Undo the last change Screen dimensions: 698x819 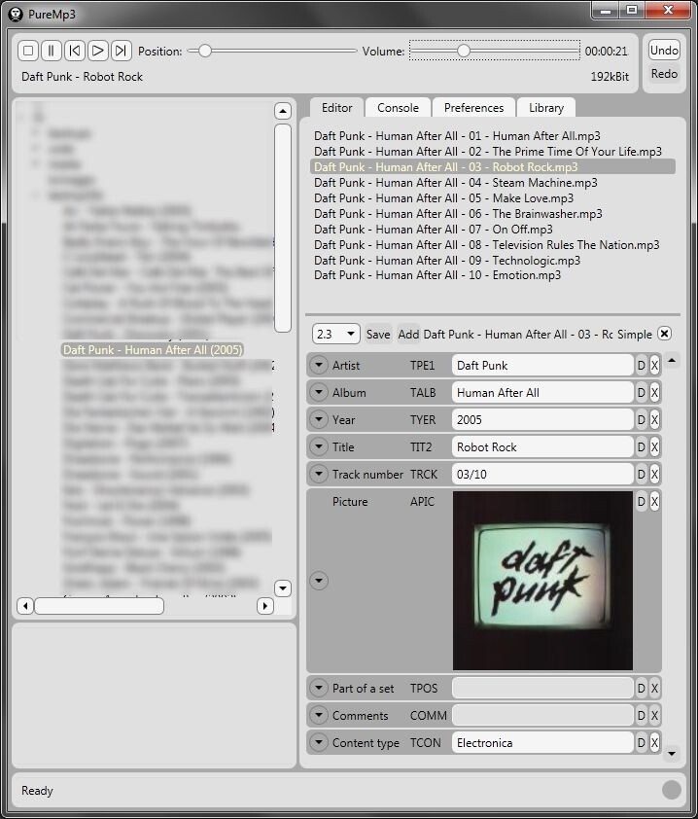point(664,51)
